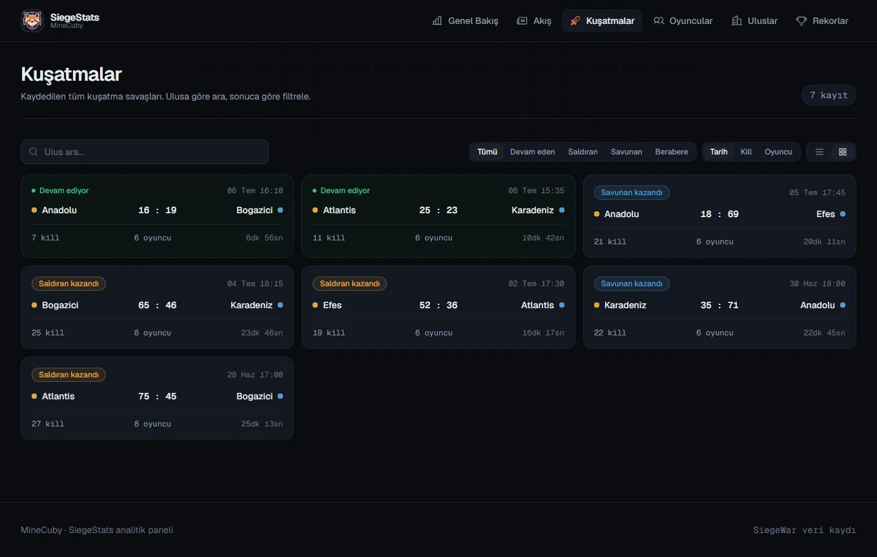
Task: Select the Tümü filter
Action: tap(488, 152)
